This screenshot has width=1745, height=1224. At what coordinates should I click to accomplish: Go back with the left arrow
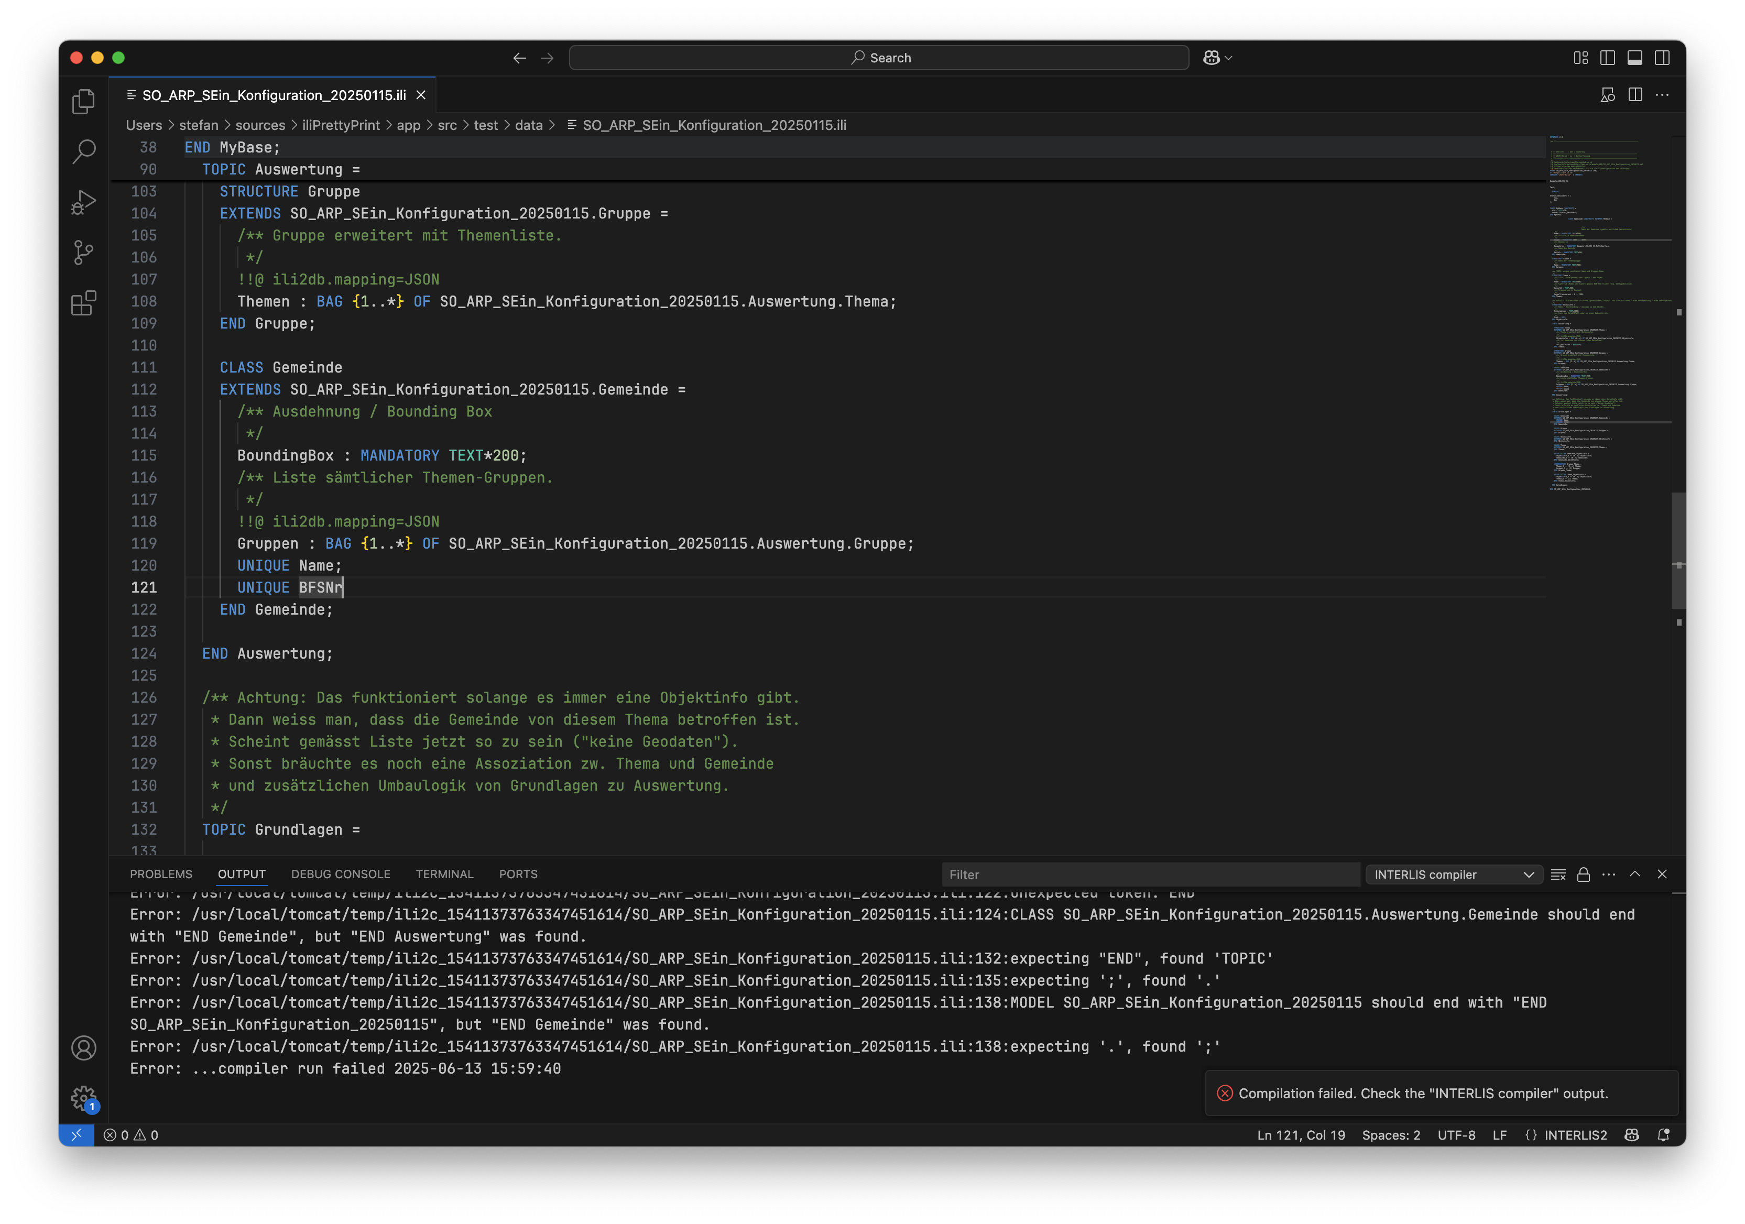click(x=519, y=58)
